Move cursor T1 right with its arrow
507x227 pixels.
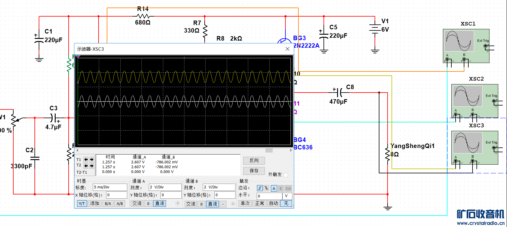click(92, 159)
